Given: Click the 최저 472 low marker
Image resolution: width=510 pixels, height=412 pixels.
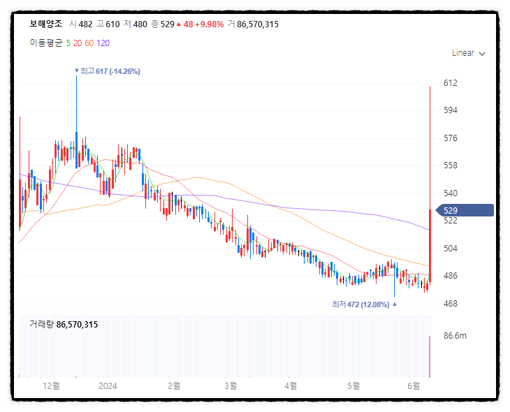Looking at the screenshot, I should click(364, 304).
